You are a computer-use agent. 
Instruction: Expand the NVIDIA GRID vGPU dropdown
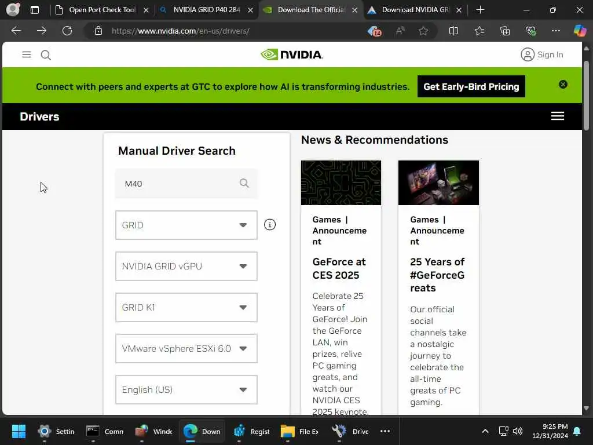pyautogui.click(x=186, y=267)
